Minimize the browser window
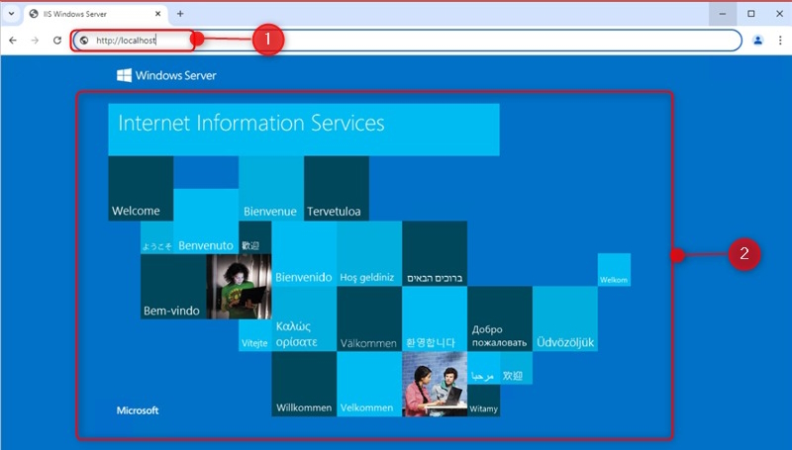 click(723, 14)
